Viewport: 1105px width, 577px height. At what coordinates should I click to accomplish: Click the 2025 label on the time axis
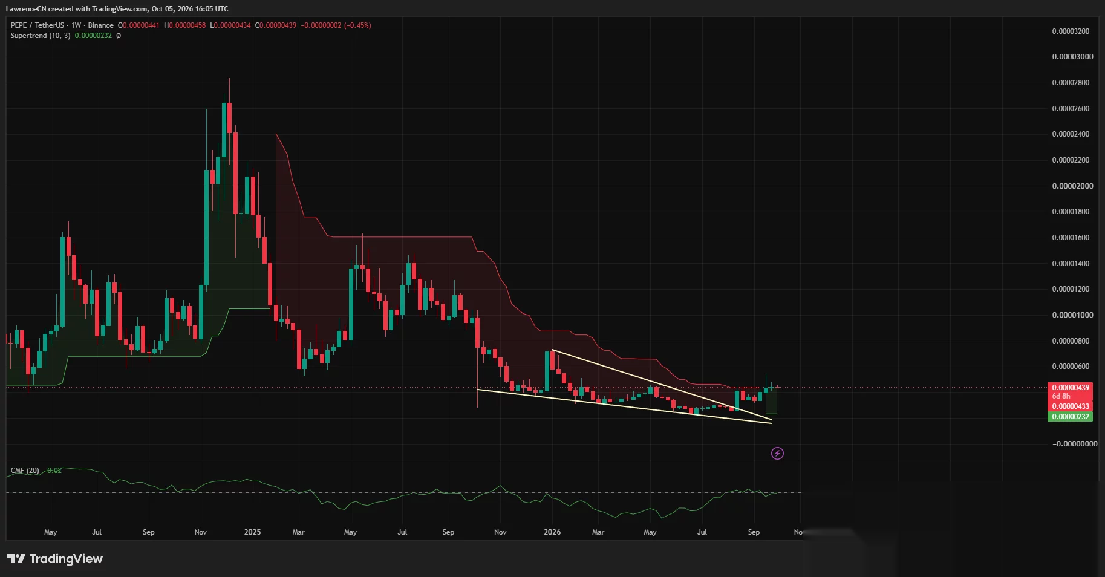(x=252, y=532)
